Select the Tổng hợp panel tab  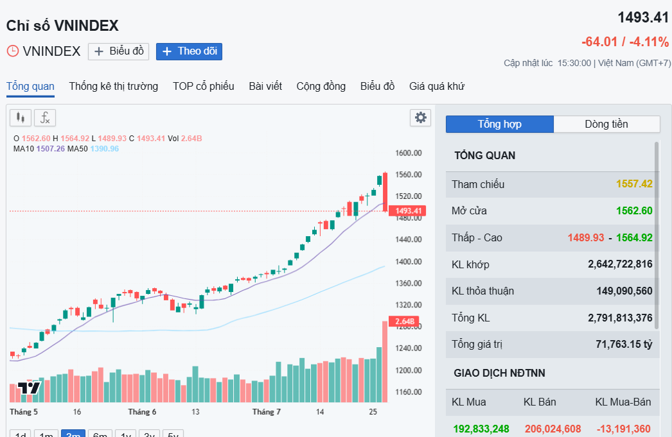500,124
